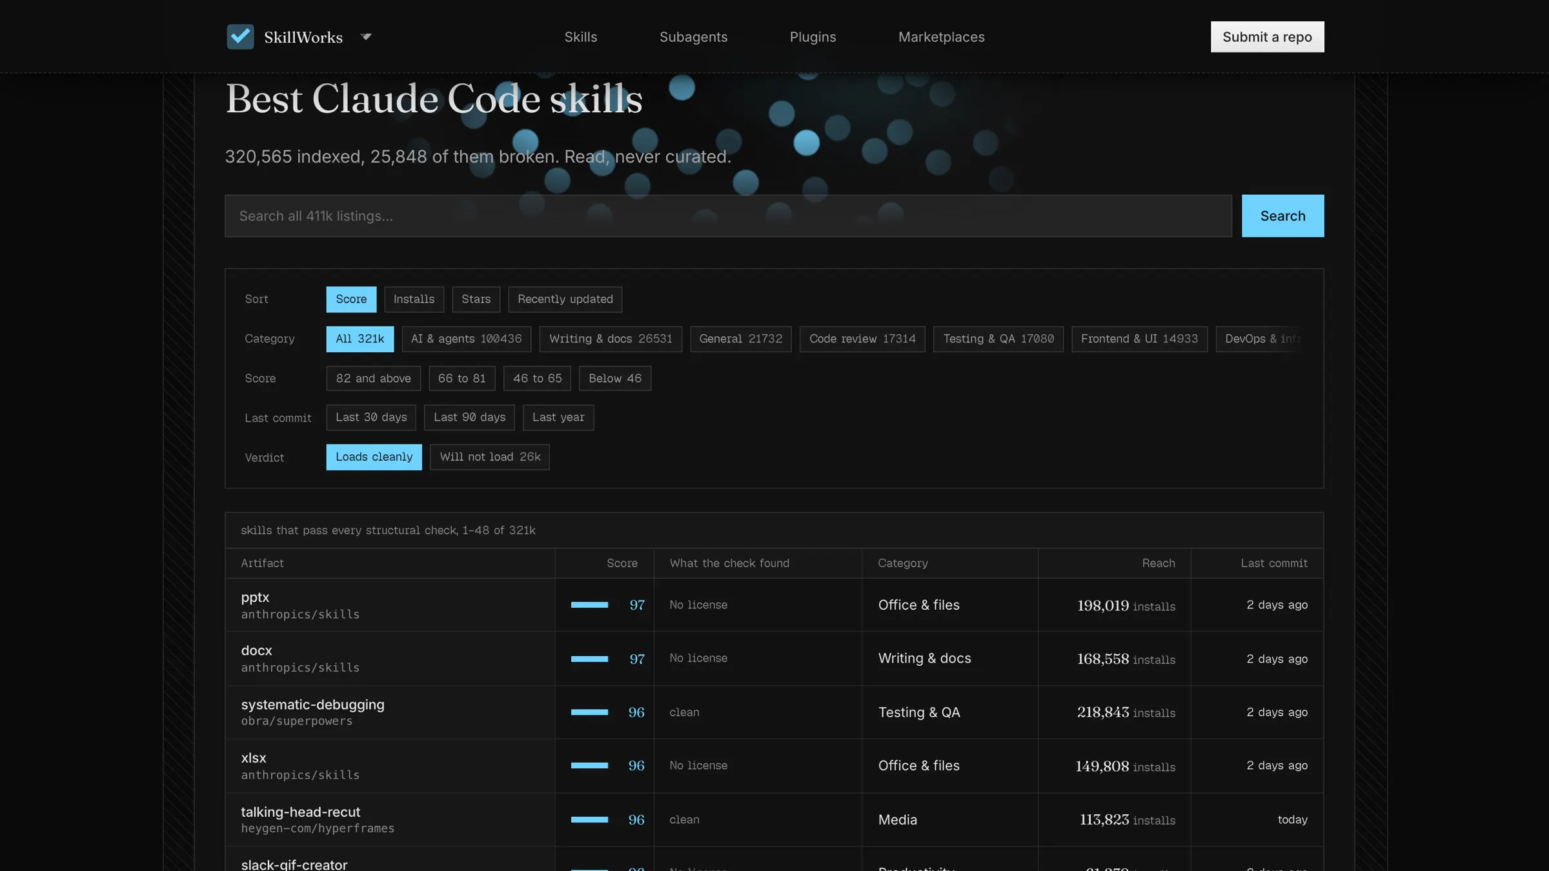Open the slack-gif-creator skill listing
The width and height of the screenshot is (1549, 871).
point(294,865)
